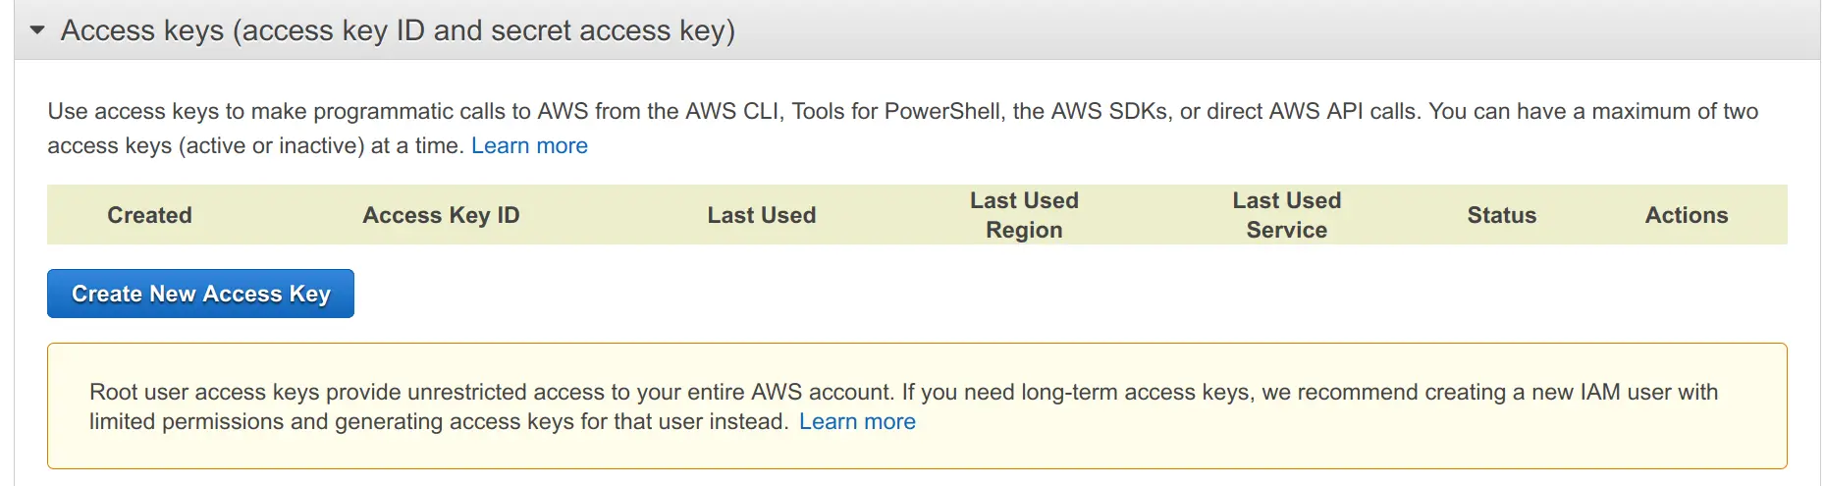Viewport: 1825px width, 486px height.
Task: Select the Last Used Service column header
Action: click(x=1286, y=215)
